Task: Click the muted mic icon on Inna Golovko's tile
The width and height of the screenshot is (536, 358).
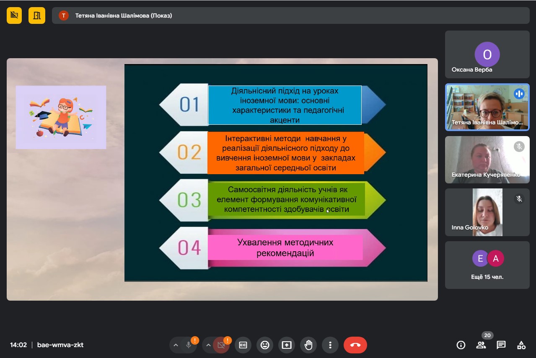Action: tap(519, 199)
